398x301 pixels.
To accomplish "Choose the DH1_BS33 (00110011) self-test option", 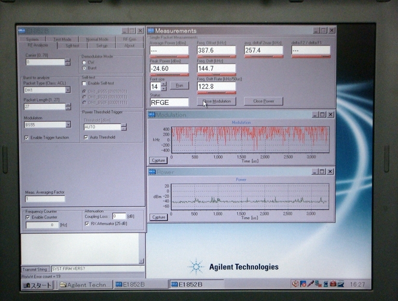I will click(x=84, y=97).
